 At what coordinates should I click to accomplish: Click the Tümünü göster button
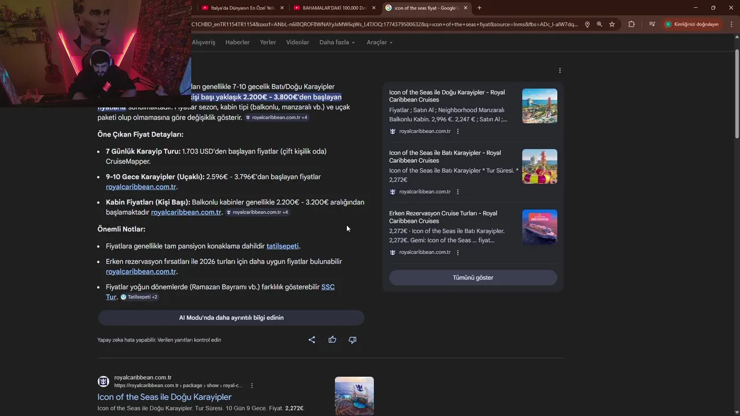tap(473, 278)
